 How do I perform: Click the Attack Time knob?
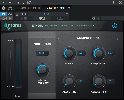coord(69,81)
